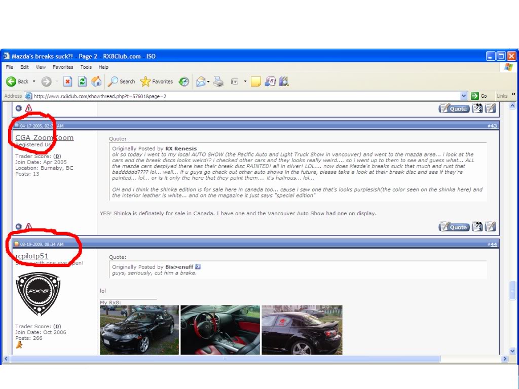Click the vertical scrollbar up arrow
This screenshot has width=519, height=389.
click(512, 106)
